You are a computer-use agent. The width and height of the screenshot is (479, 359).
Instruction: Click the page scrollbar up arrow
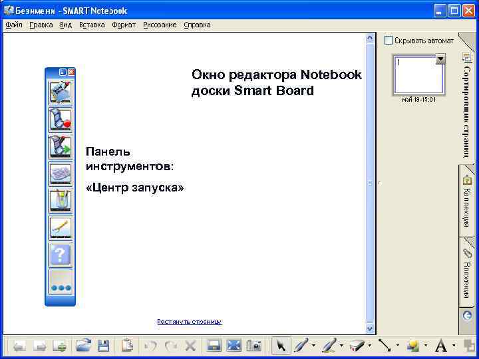(x=370, y=38)
